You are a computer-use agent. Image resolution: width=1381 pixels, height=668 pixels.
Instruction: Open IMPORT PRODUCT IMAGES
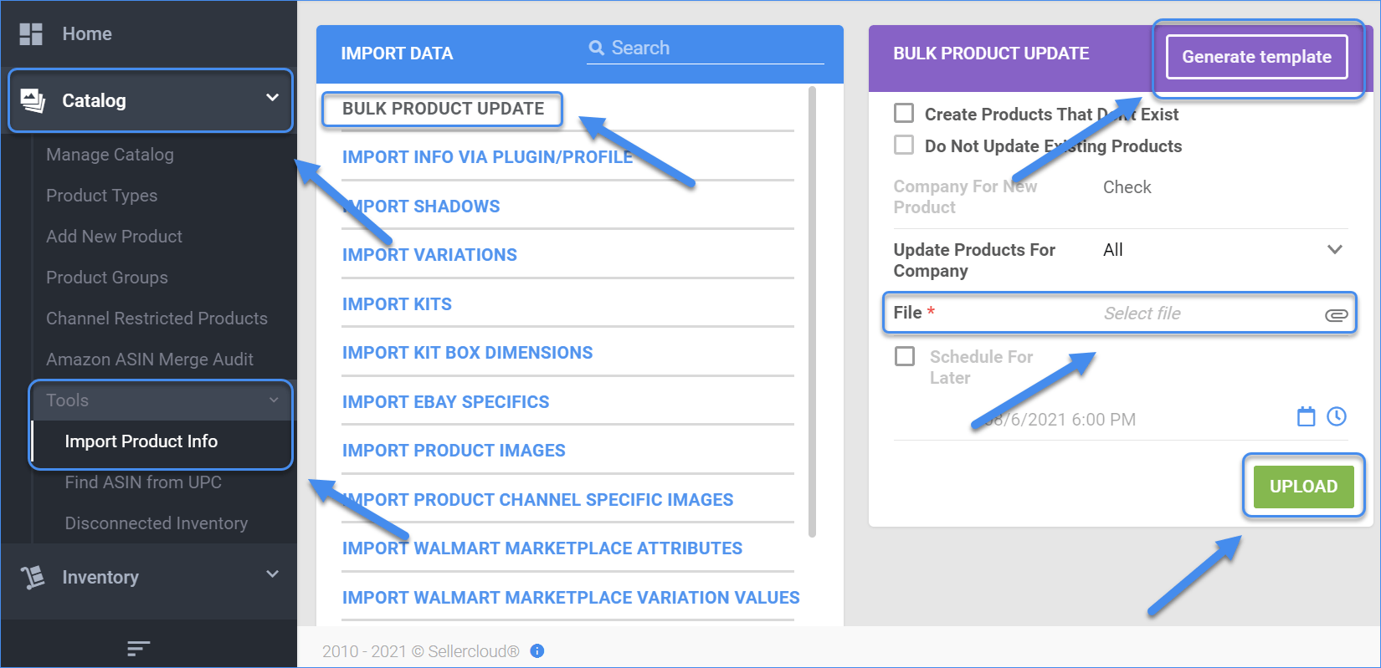pos(454,451)
